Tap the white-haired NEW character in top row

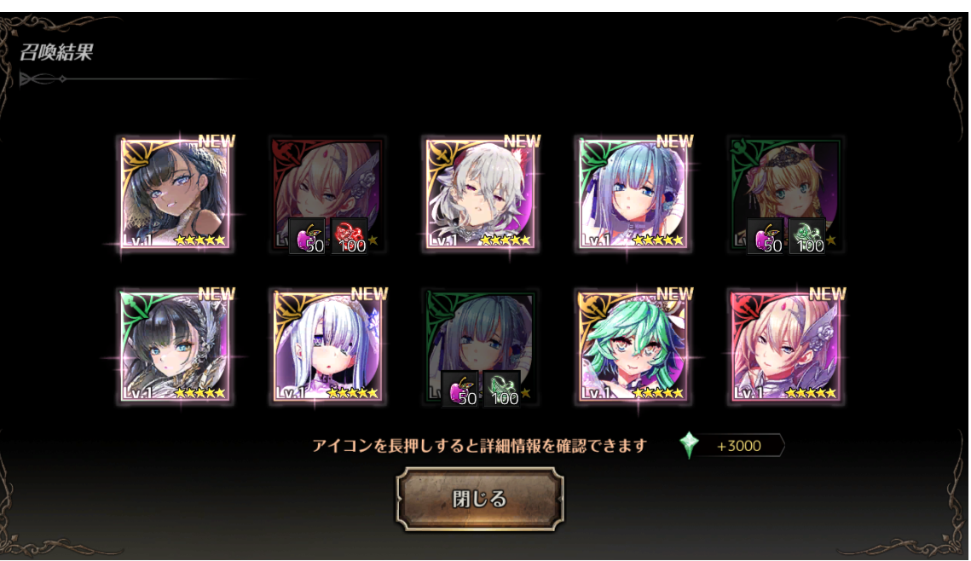[x=481, y=194]
